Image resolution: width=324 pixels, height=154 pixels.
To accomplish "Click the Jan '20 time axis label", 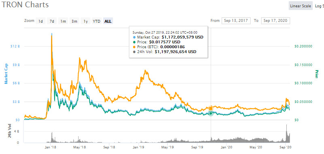I will [226, 148].
